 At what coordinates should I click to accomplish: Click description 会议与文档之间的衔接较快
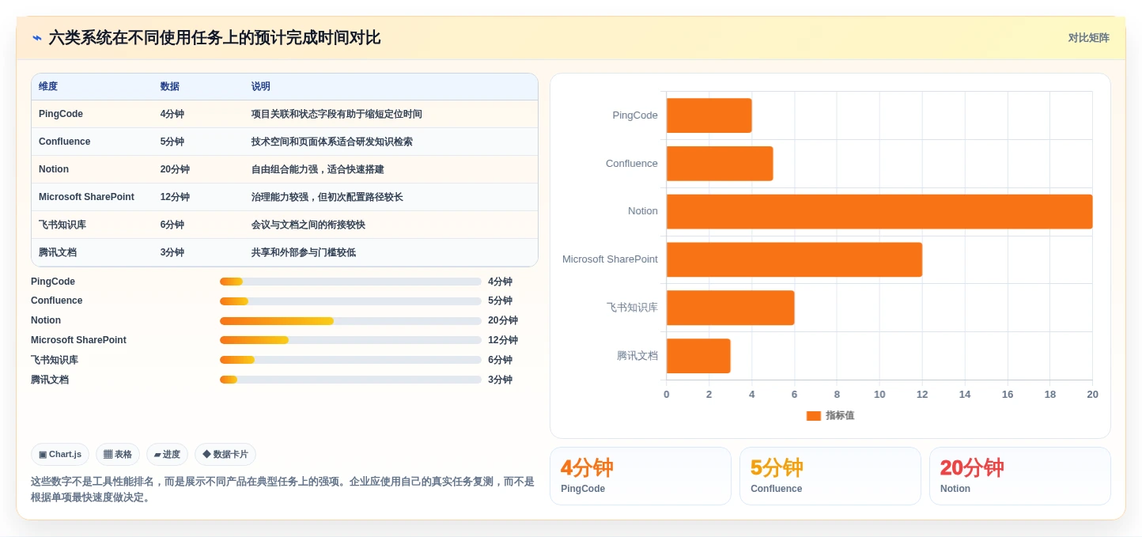click(x=308, y=225)
